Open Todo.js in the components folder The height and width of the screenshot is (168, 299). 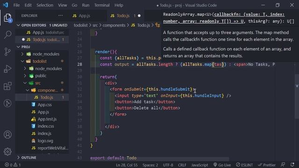(42, 98)
